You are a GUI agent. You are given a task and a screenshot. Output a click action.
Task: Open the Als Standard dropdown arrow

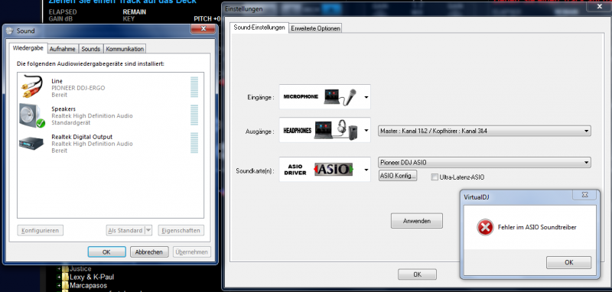(x=148, y=230)
